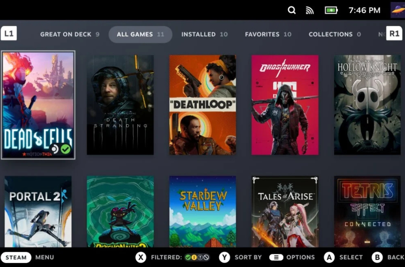405x267 pixels.
Task: Go to the Favorites tab
Action: point(268,34)
